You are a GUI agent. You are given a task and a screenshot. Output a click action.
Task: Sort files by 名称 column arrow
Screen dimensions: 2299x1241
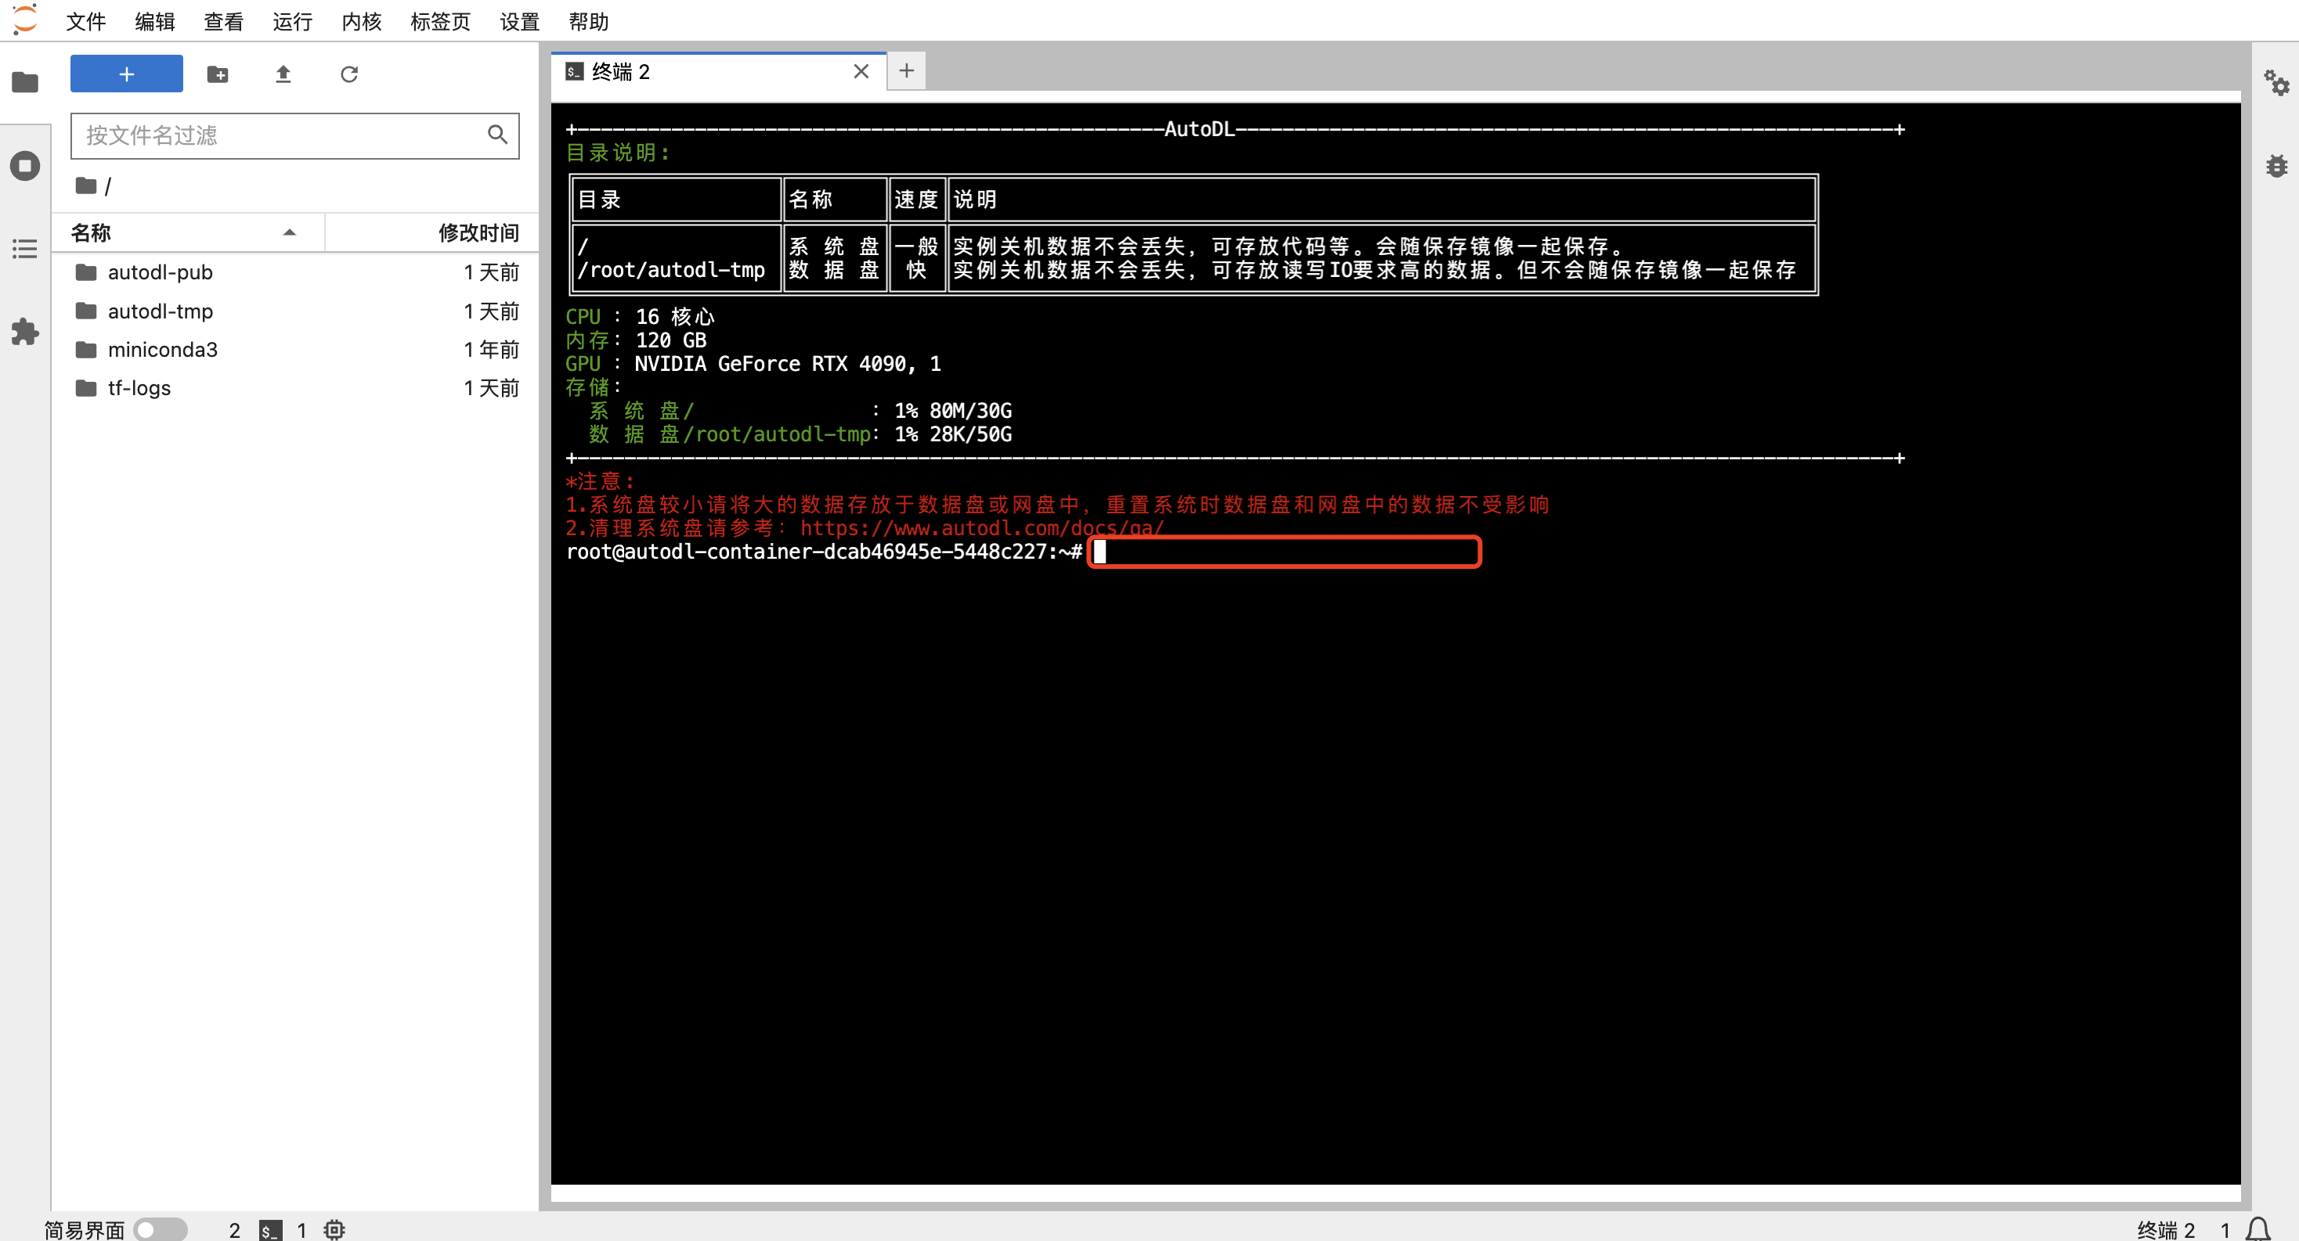pyautogui.click(x=289, y=232)
